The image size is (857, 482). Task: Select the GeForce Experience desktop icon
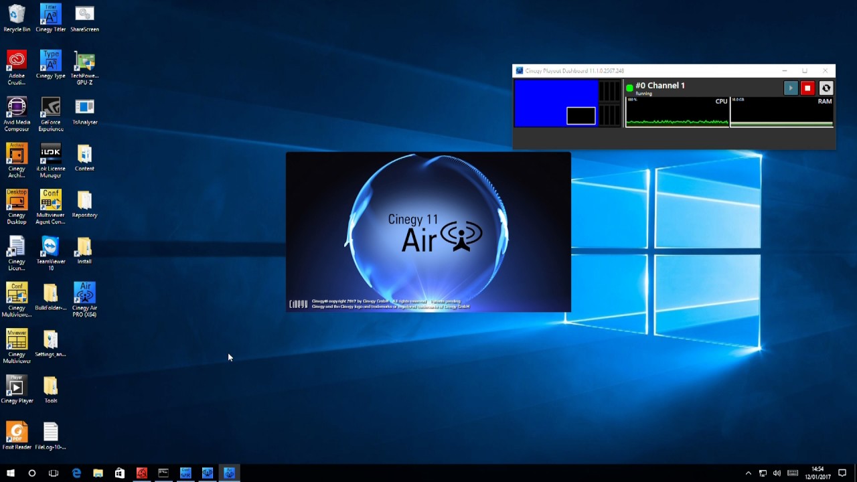click(x=51, y=114)
